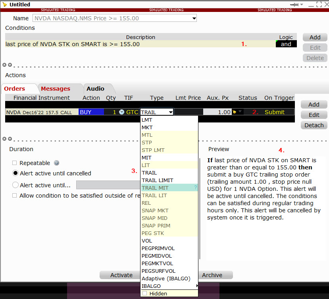The height and width of the screenshot is (299, 329).
Task: Enable the Repeatable checkbox
Action: click(15, 163)
